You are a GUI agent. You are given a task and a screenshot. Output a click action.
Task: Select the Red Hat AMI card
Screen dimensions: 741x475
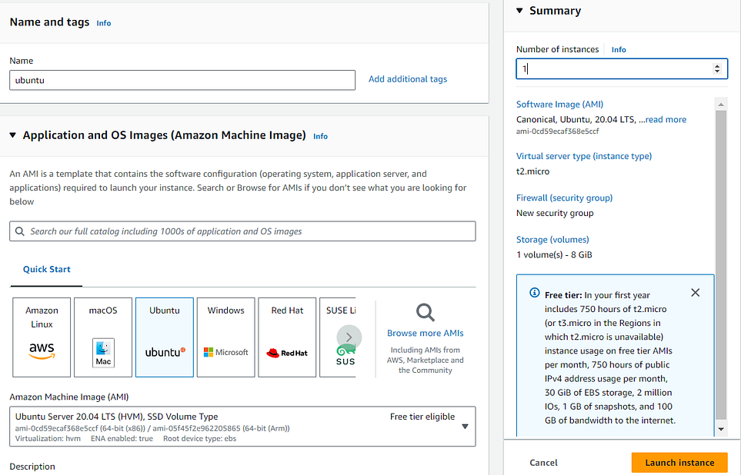pos(287,337)
